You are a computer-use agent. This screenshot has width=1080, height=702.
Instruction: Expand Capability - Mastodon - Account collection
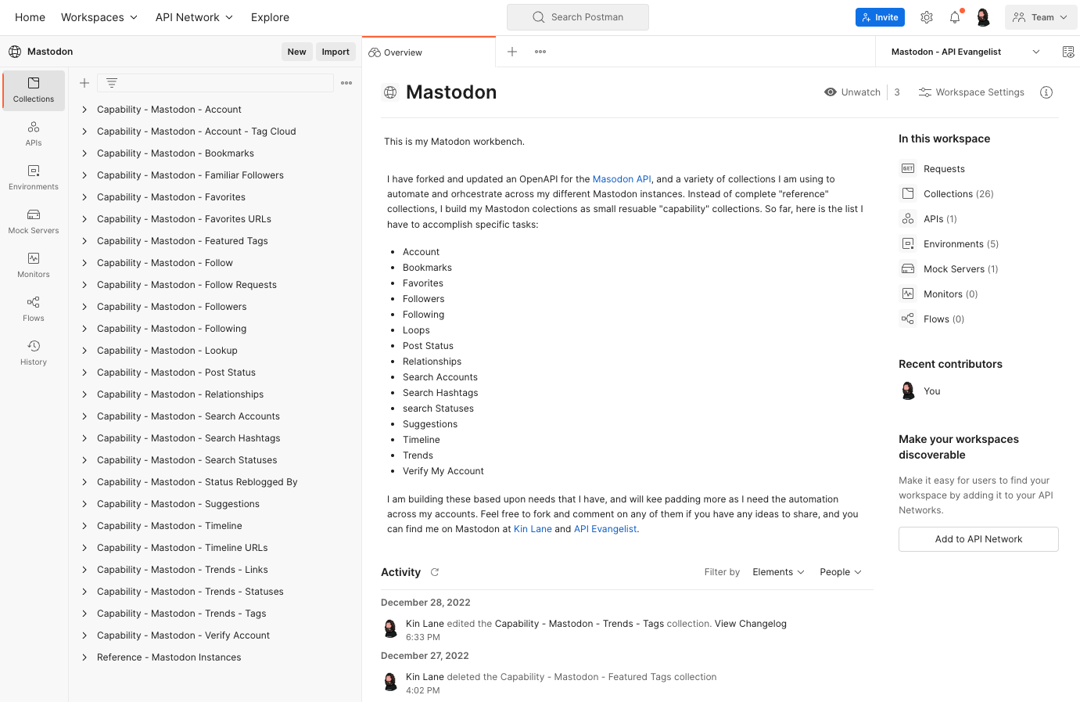(x=84, y=110)
